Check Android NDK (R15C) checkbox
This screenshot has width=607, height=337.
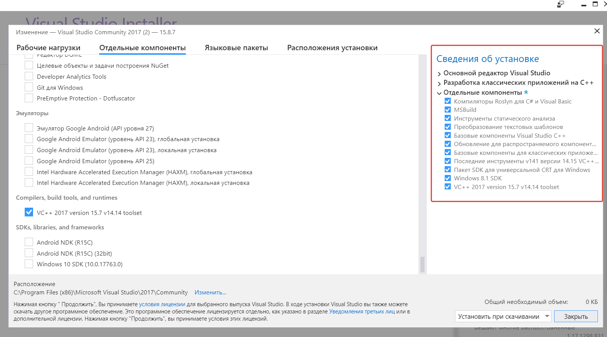(x=29, y=242)
